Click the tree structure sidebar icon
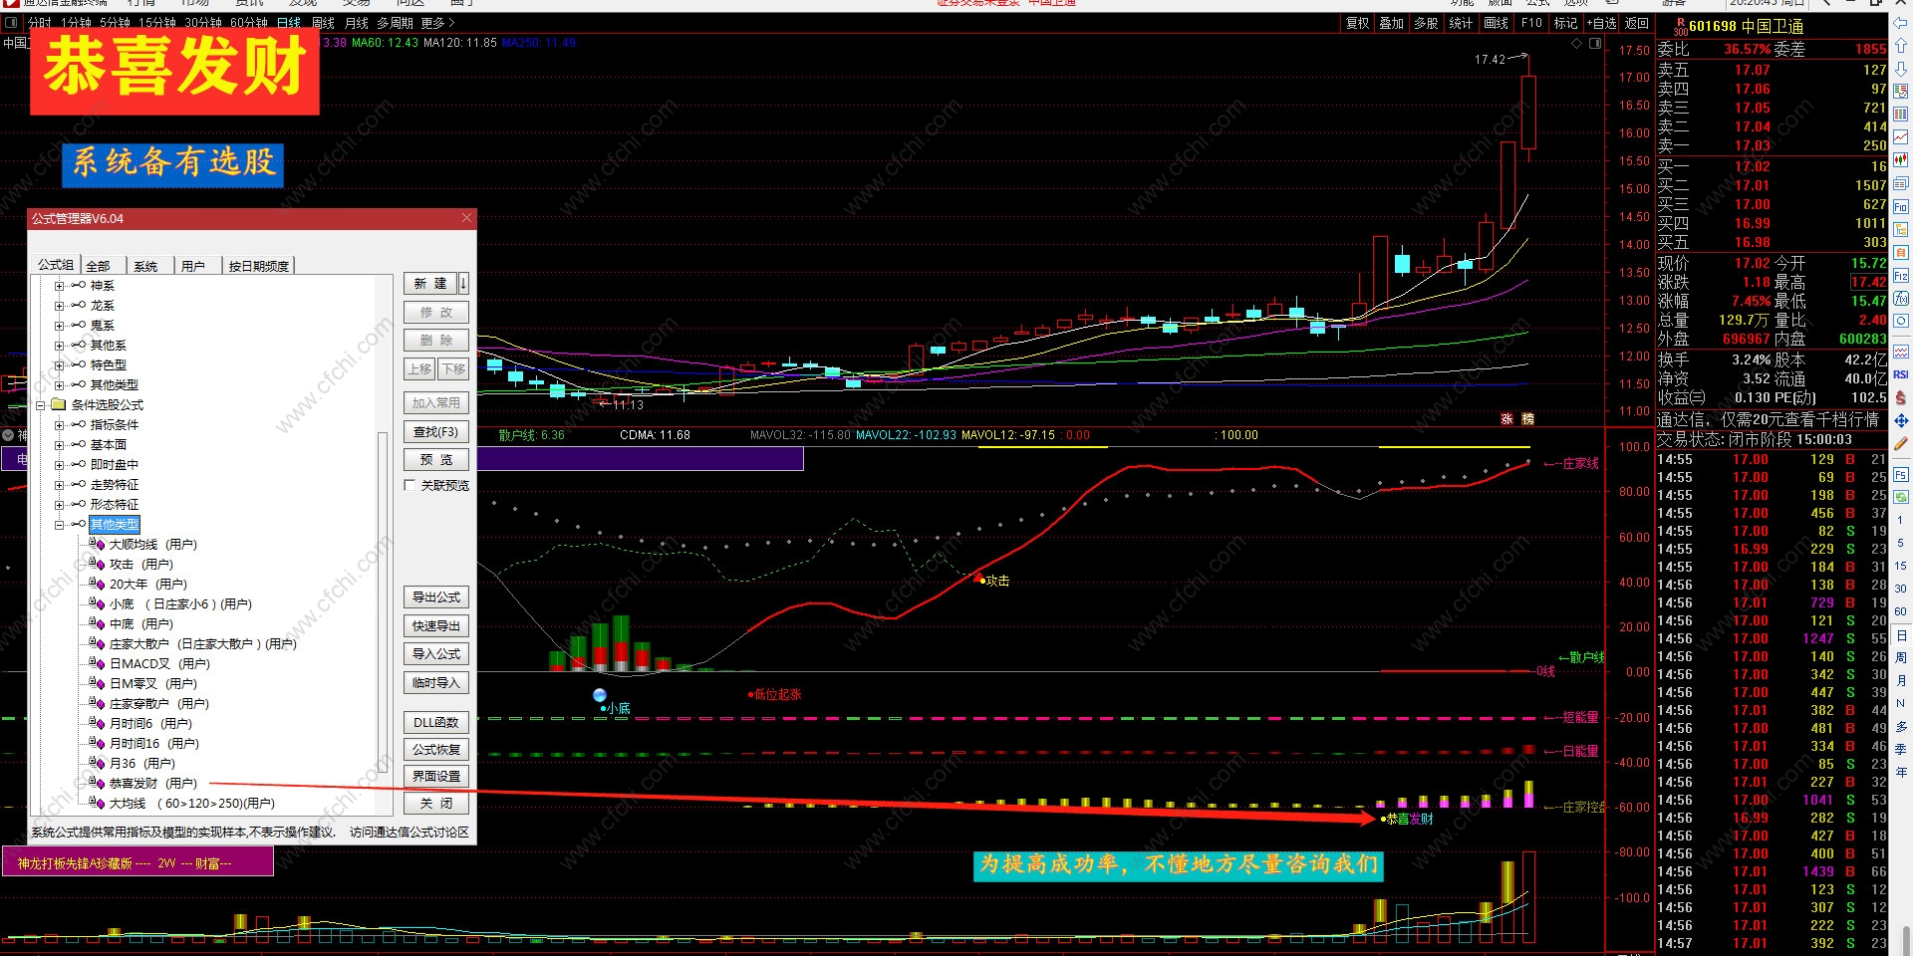Image resolution: width=1913 pixels, height=956 pixels. [1901, 230]
